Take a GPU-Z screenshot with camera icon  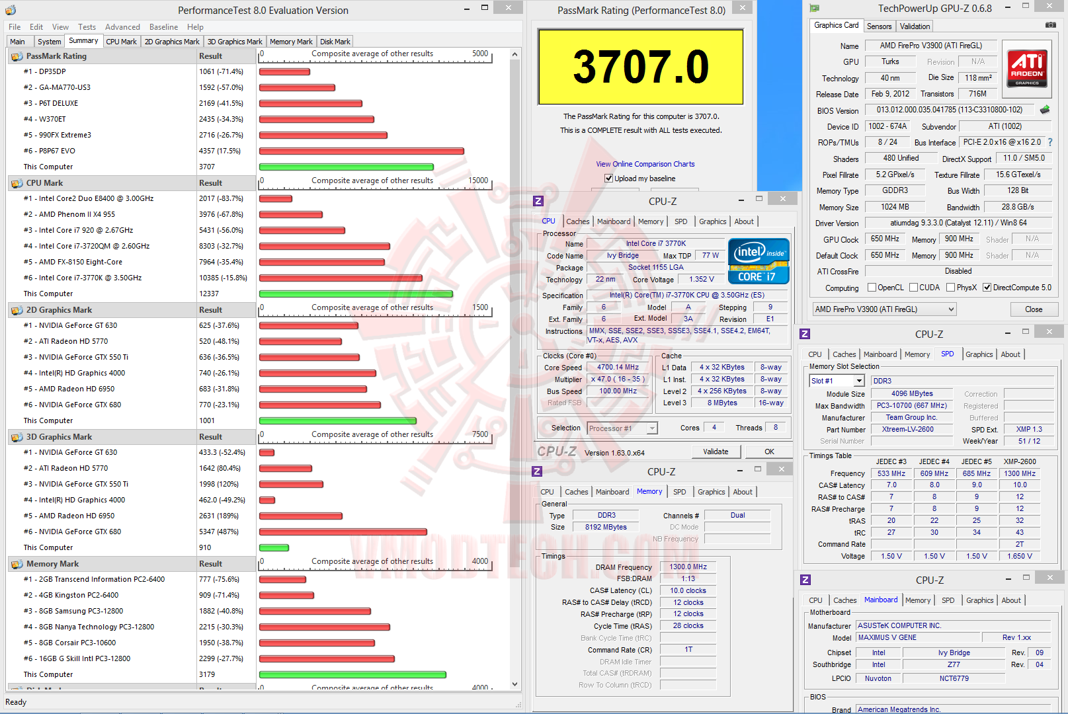[1050, 25]
